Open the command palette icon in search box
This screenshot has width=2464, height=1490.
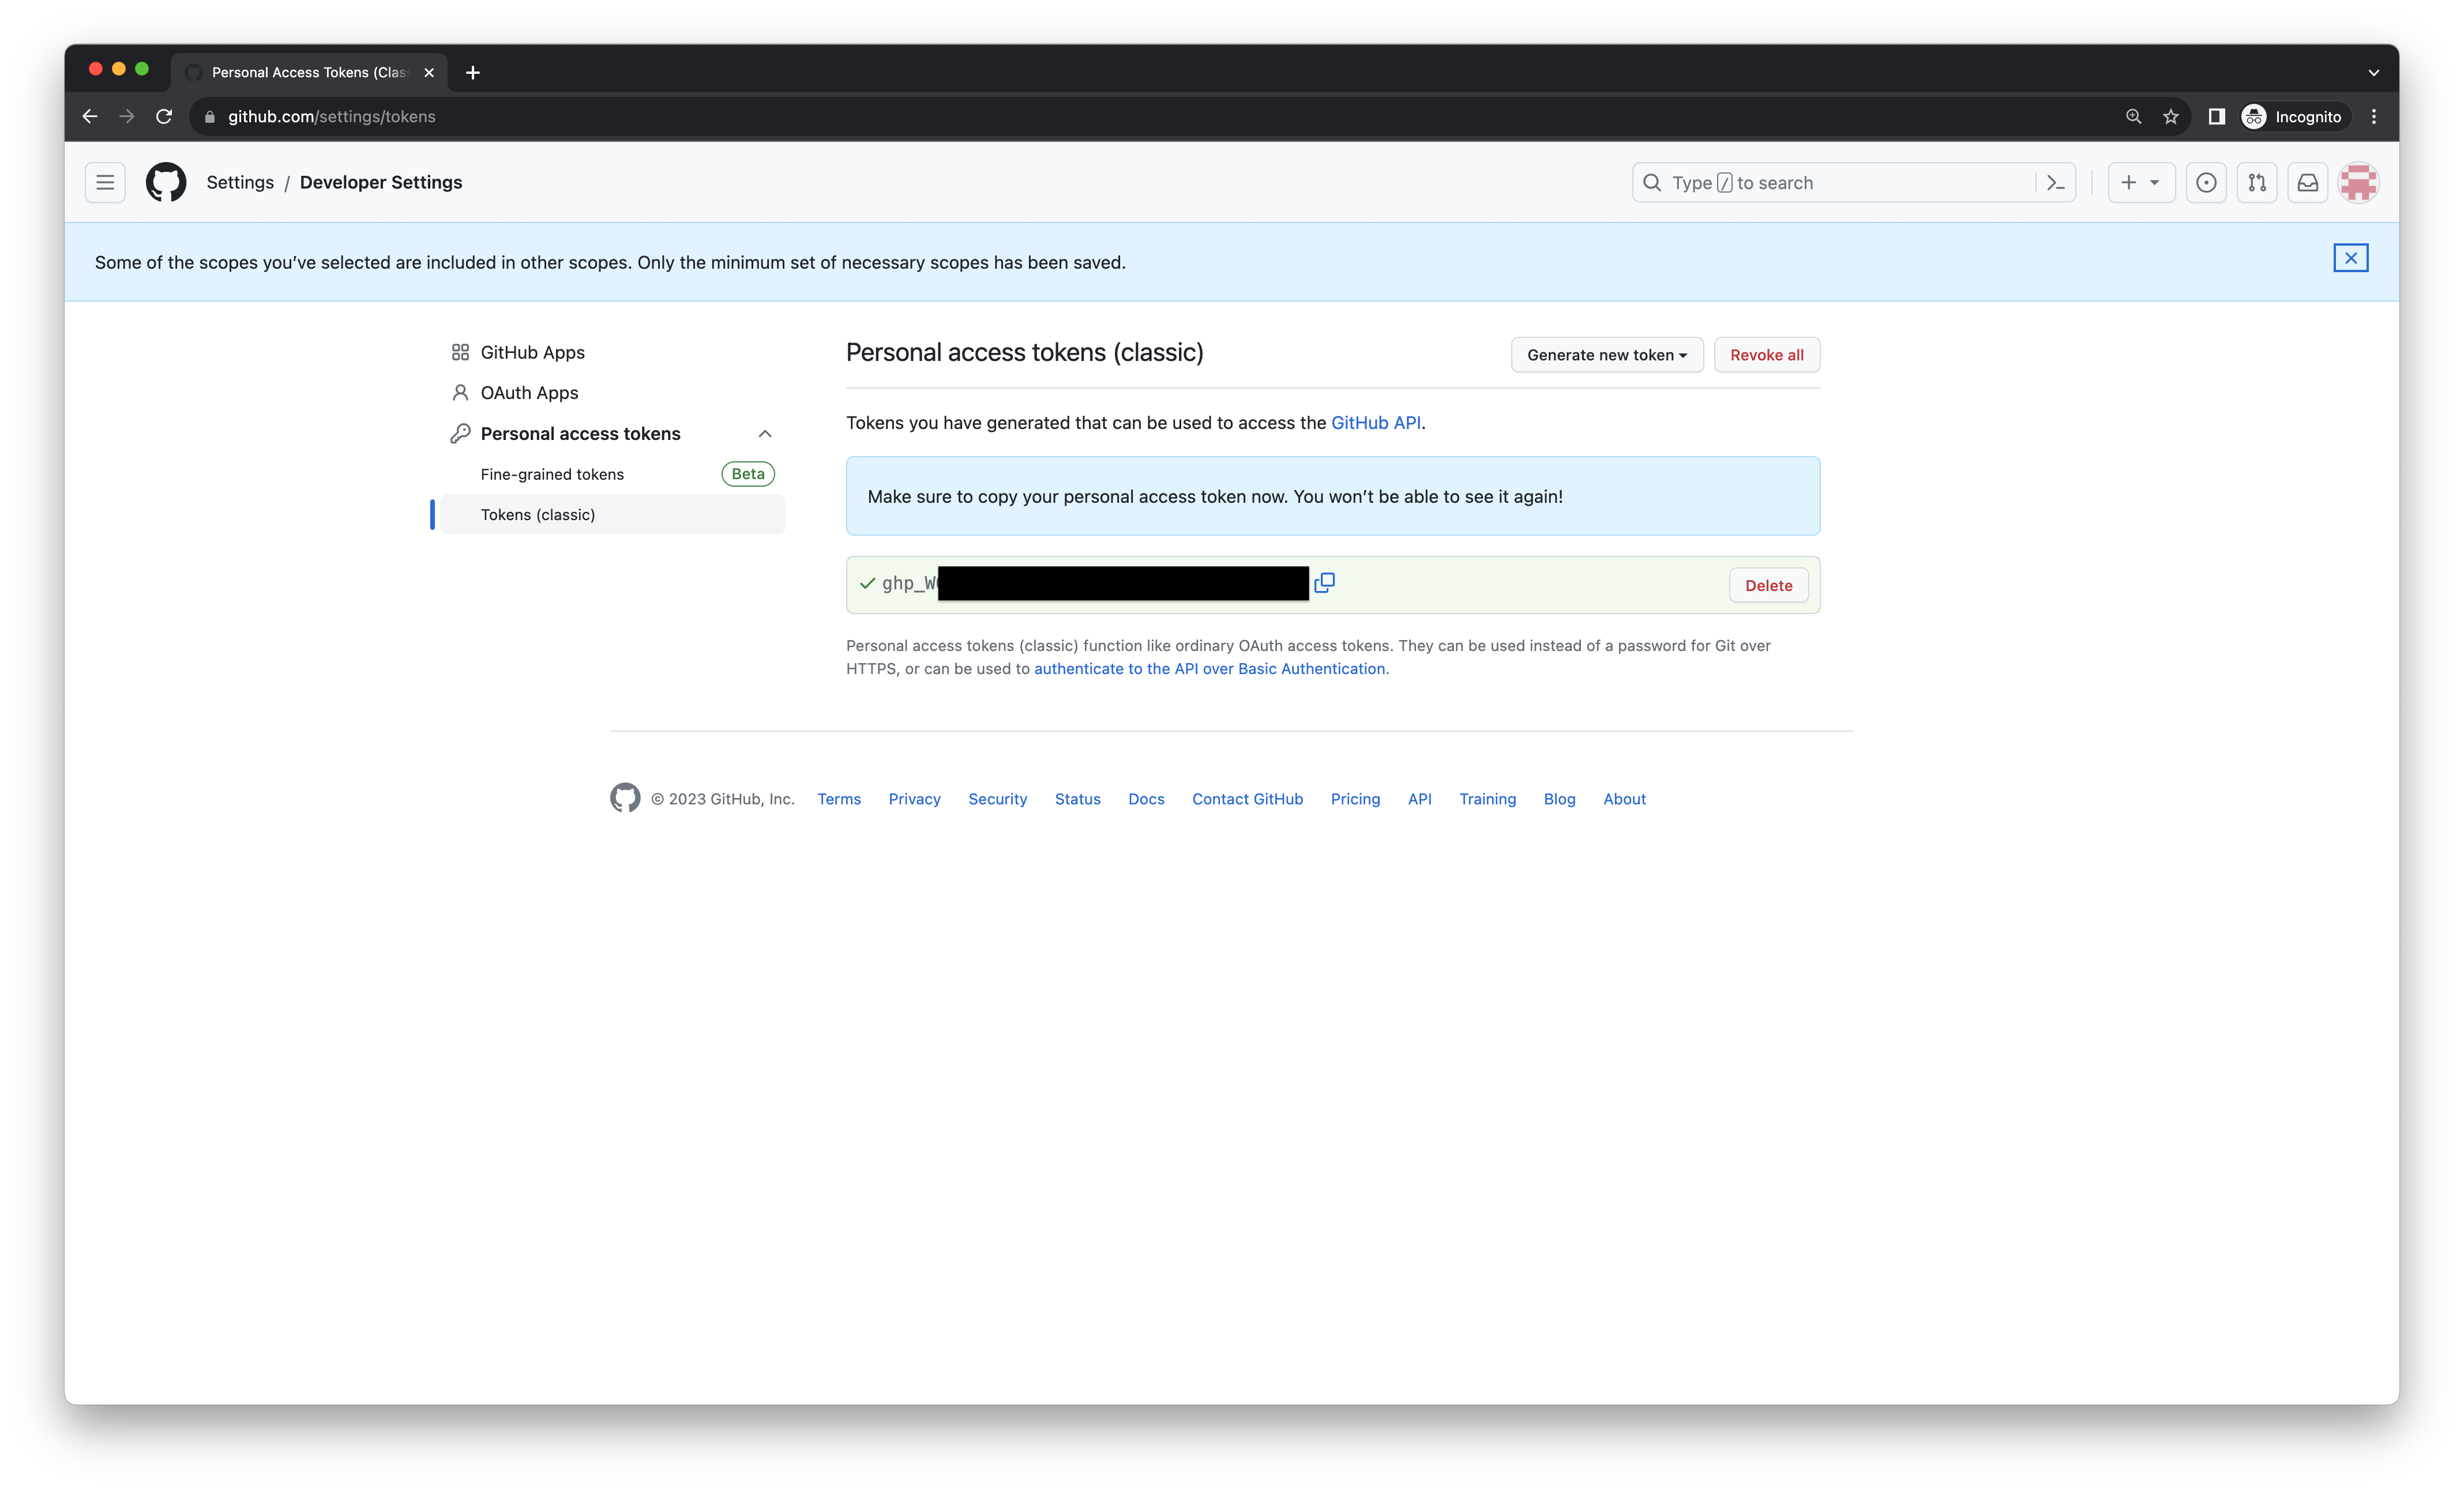[x=2056, y=183]
